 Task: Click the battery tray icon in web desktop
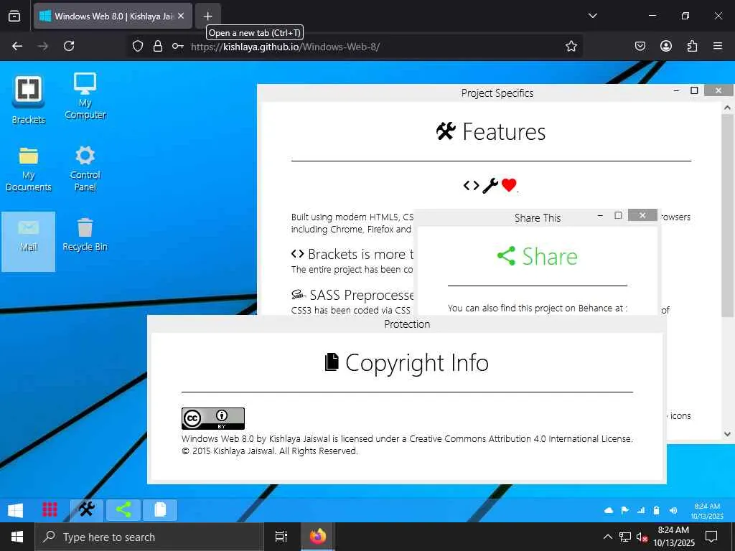657,510
